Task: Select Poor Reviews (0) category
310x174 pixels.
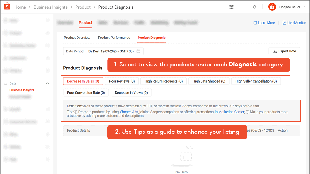Action: coord(122,81)
